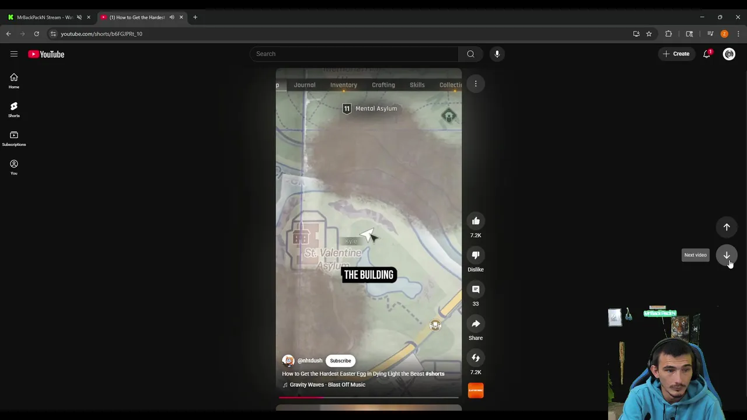Dislike this Short
The image size is (747, 420).
[x=476, y=255]
